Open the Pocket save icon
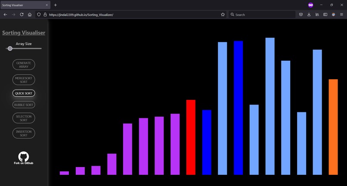The width and height of the screenshot is (347, 186). point(301,15)
